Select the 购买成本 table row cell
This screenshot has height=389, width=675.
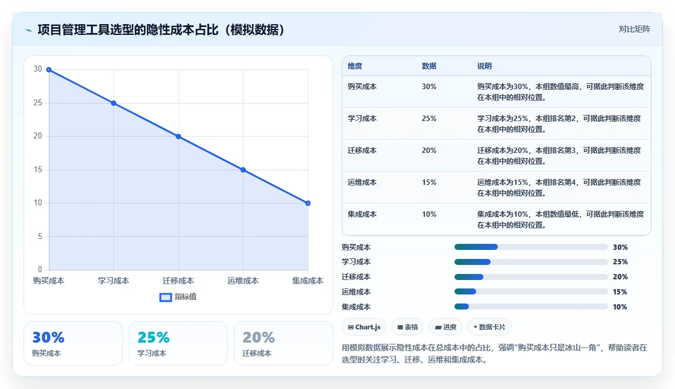pyautogui.click(x=362, y=87)
